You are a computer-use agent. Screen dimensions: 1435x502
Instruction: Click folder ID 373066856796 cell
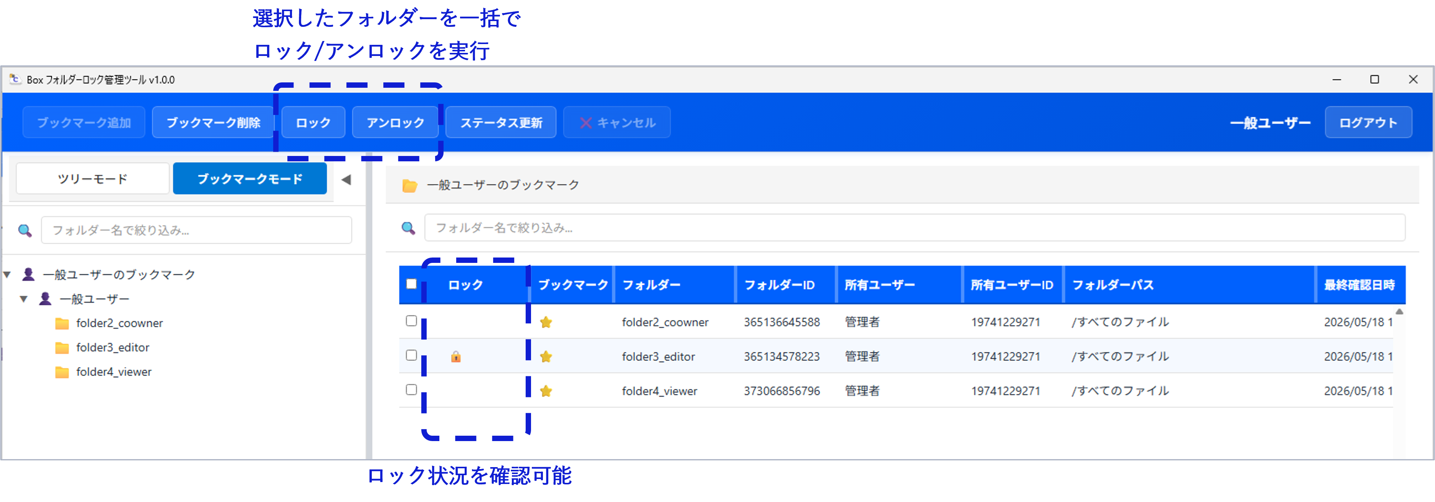[x=782, y=391]
